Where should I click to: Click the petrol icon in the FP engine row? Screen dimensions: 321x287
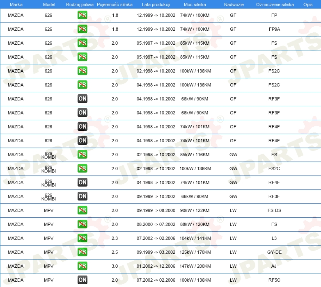pyautogui.click(x=82, y=15)
